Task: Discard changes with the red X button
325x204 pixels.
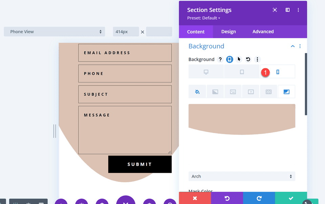Action: 195,198
